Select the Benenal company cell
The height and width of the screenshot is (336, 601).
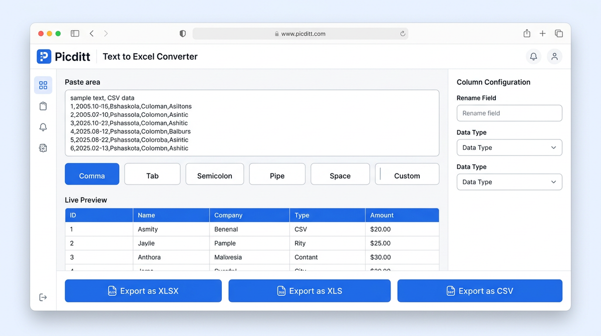249,229
